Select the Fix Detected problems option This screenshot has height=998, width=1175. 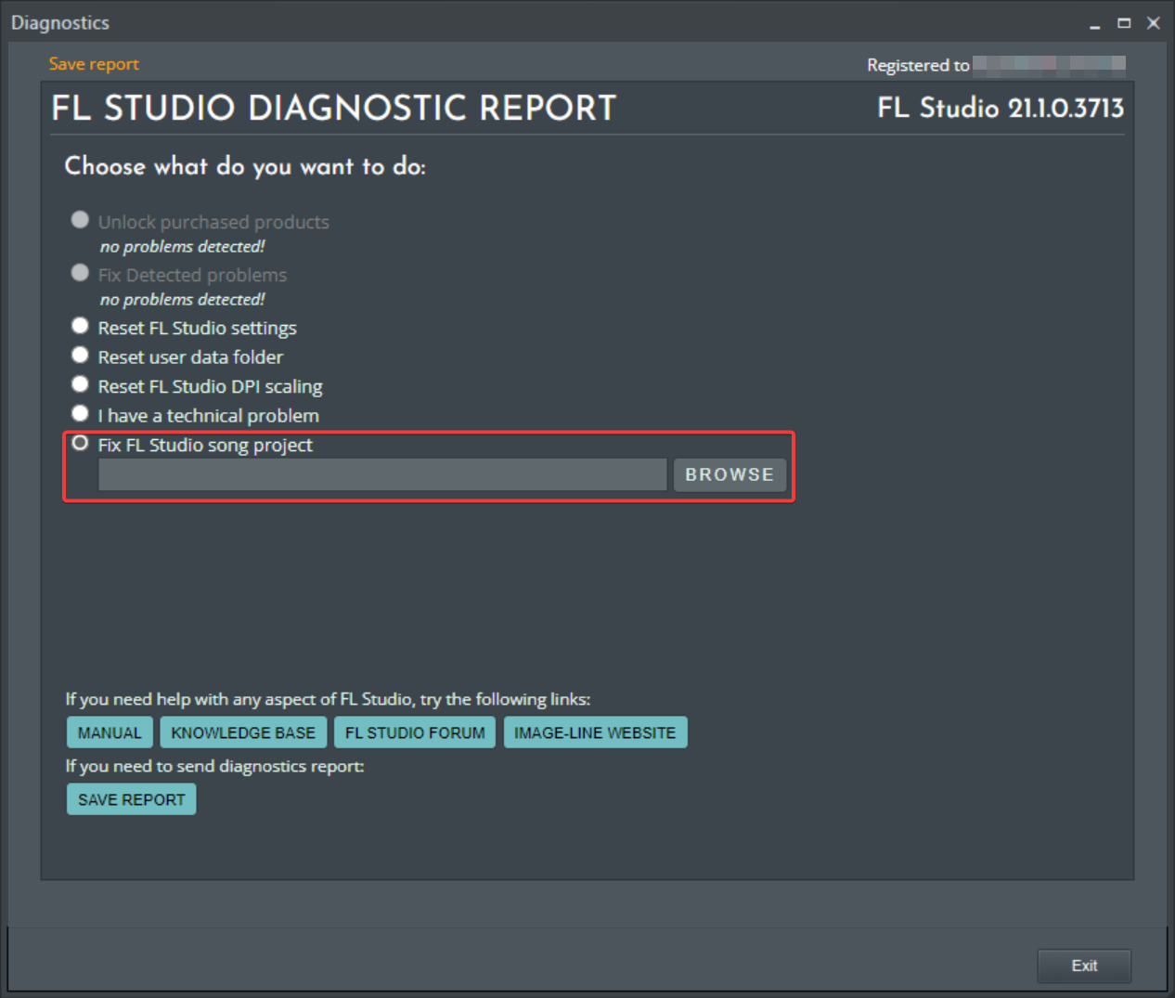click(80, 272)
